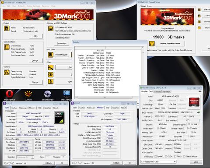Click the Radeon logo in GPU-Z
The image size is (210, 168).
[x=194, y=102]
